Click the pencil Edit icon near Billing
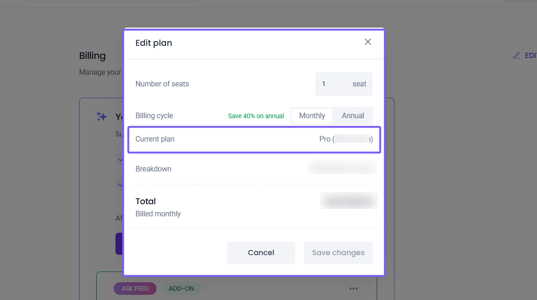Screen dimensions: 537x300 click(516, 56)
